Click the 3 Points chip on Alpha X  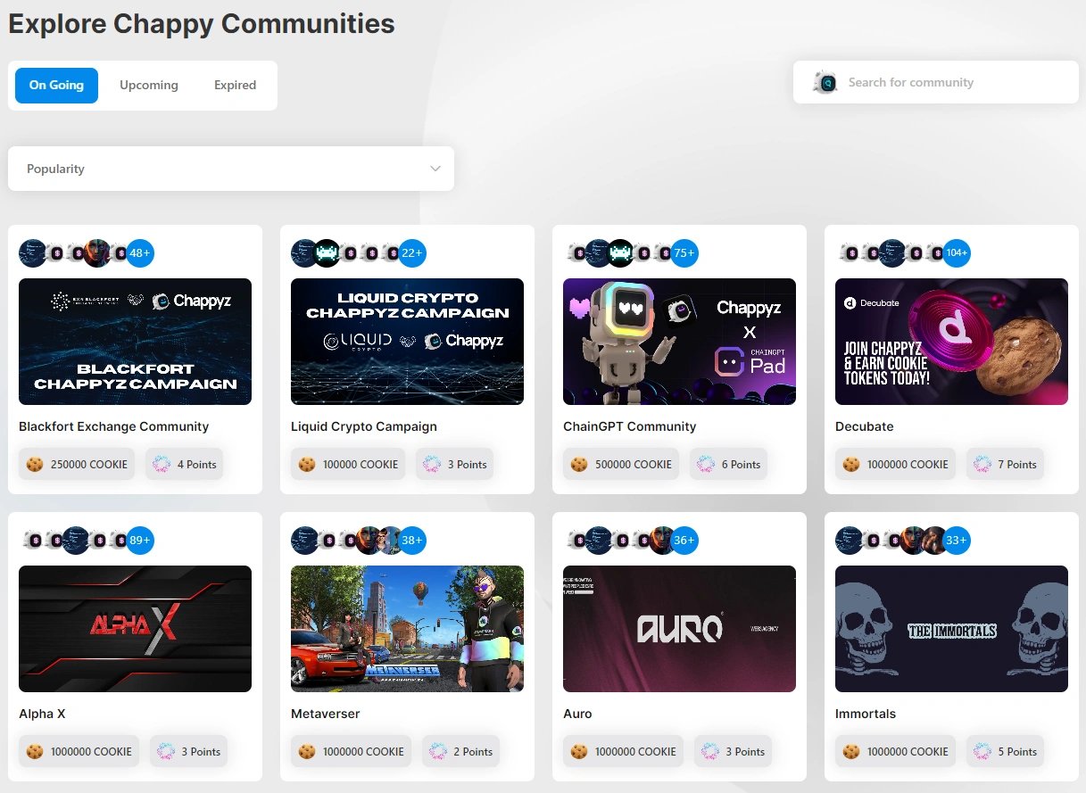pos(188,751)
